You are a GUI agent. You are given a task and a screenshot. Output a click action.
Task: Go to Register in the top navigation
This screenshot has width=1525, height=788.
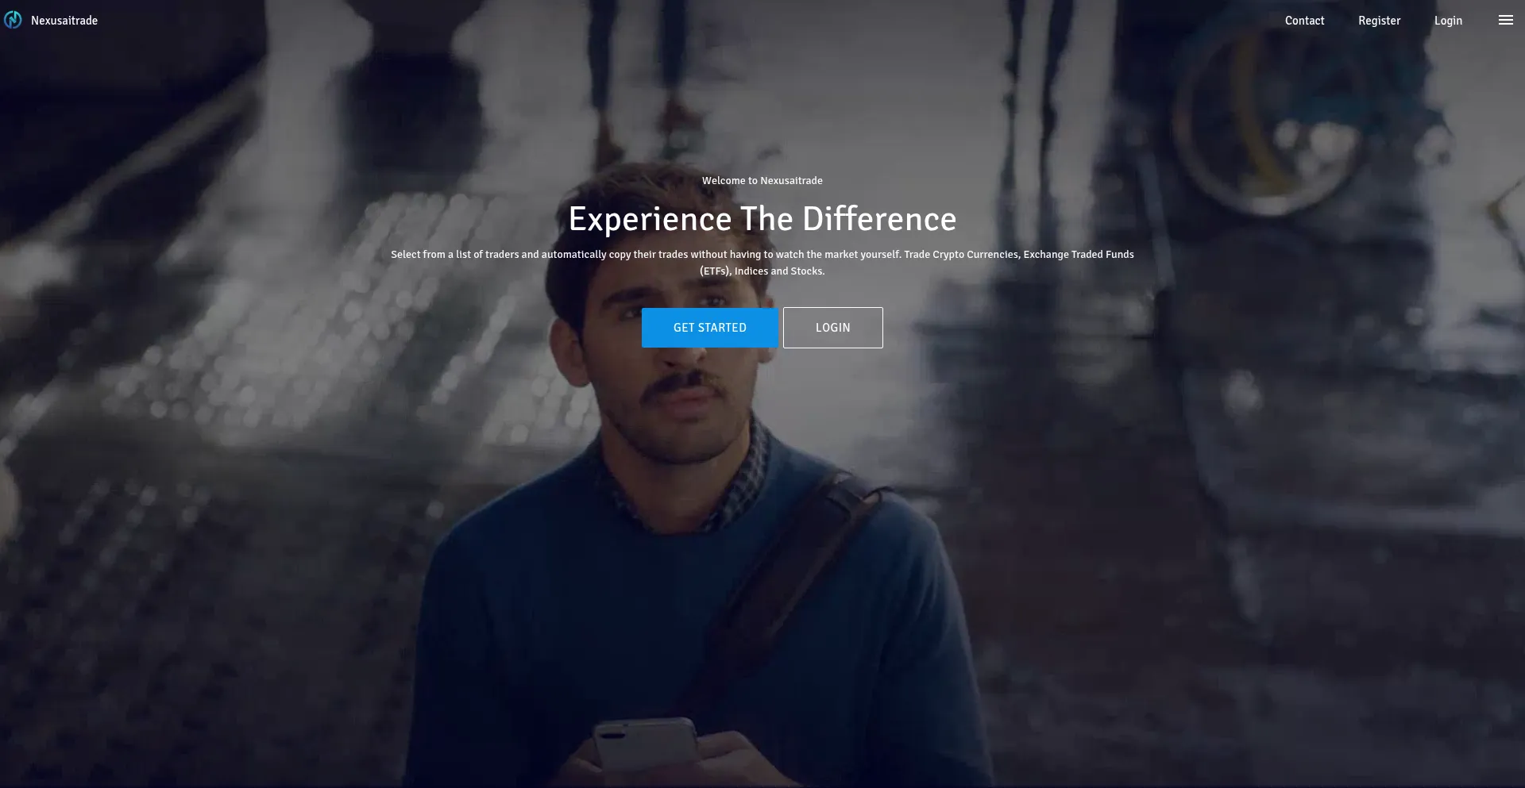1379,21
